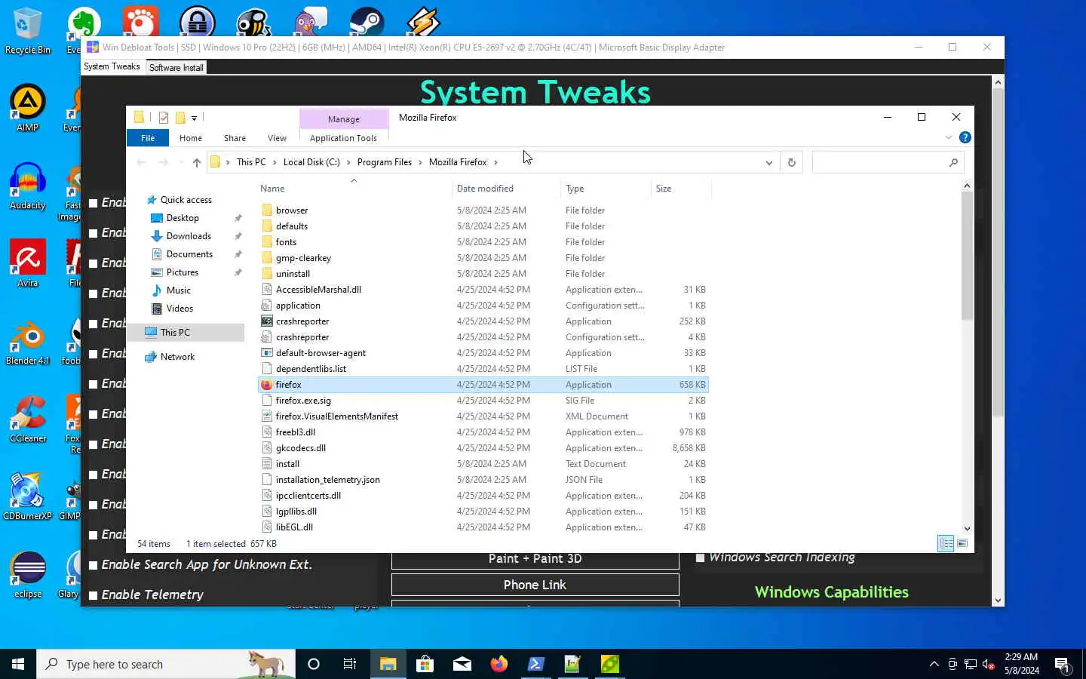Open the Home ribbon tab
The image size is (1086, 679).
tap(191, 138)
